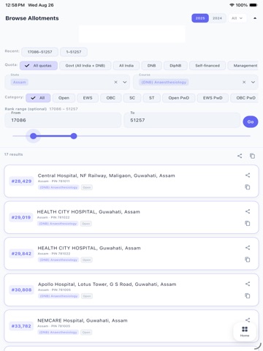Filter category to EWS PwD
Viewport: 263px width, 351px height.
(x=213, y=98)
